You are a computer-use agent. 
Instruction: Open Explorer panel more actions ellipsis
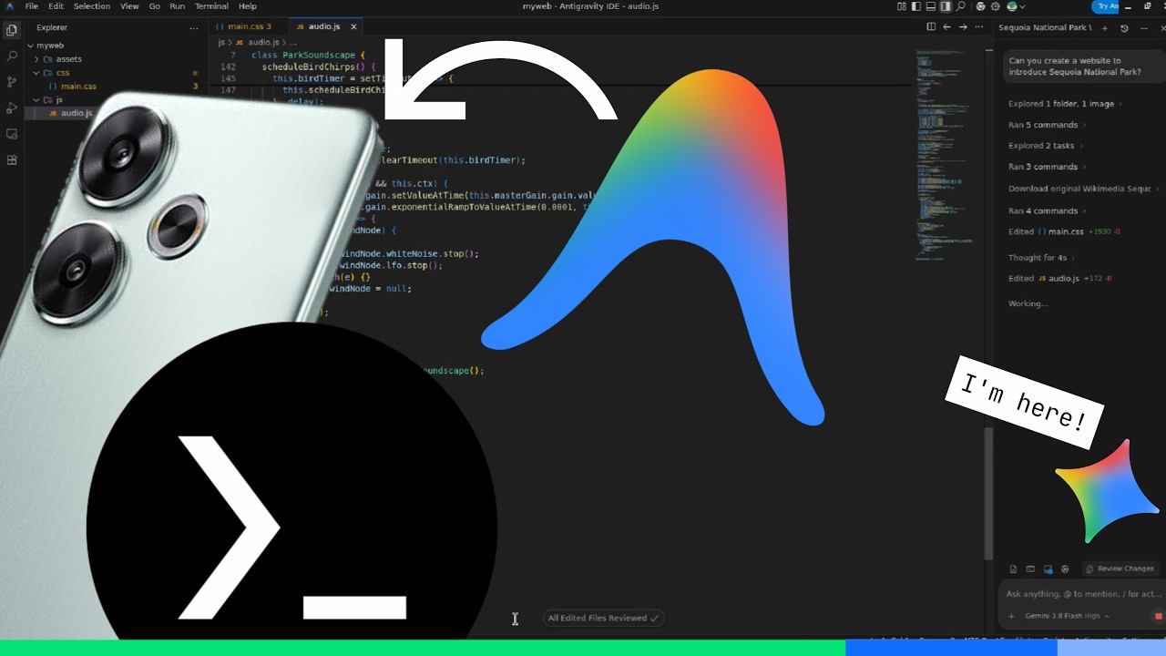pyautogui.click(x=193, y=27)
